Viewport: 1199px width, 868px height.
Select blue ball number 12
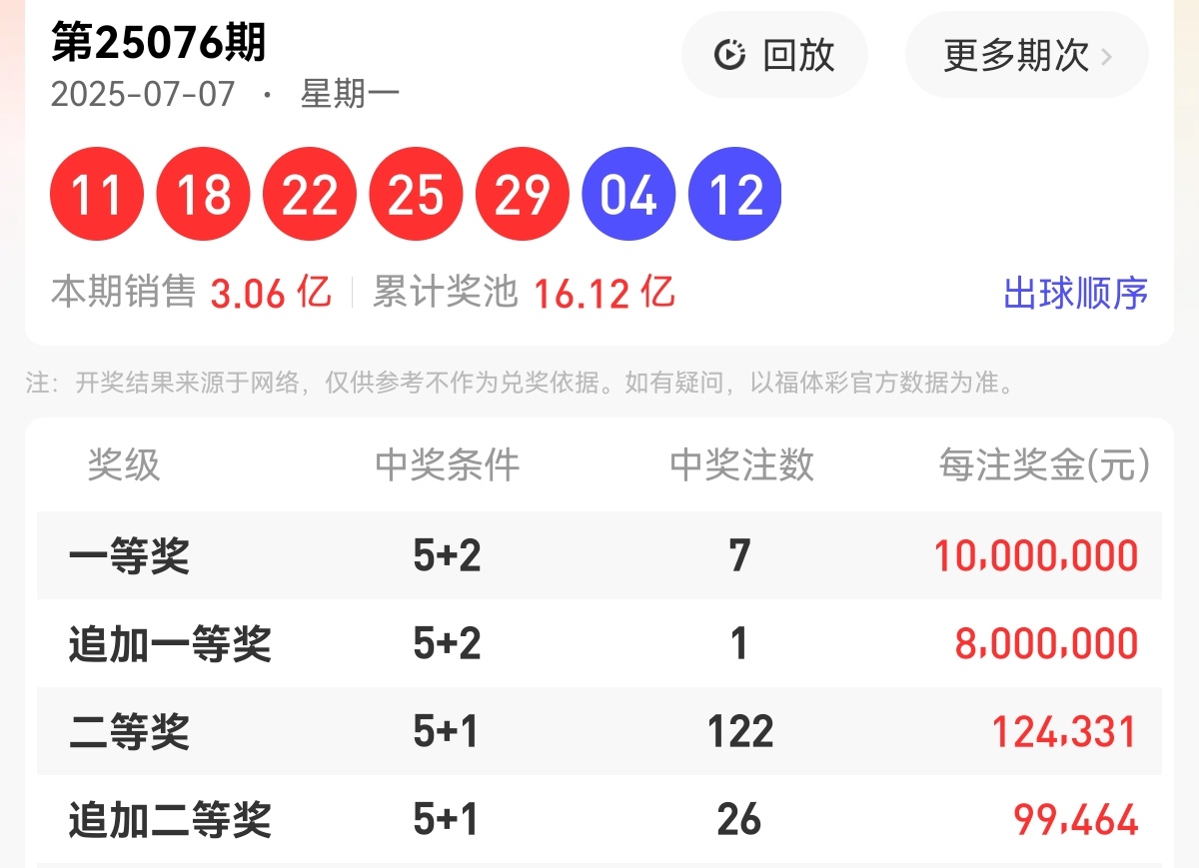735,194
